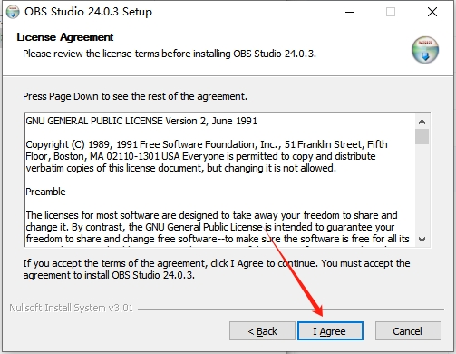Viewport: 456px width, 354px height.
Task: Click the License Agreement header title
Action: click(65, 37)
